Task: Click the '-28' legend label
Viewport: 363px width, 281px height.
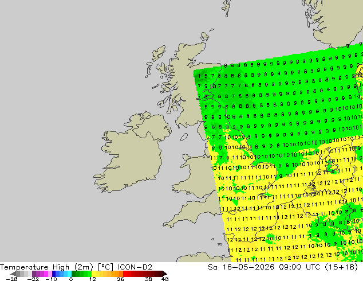Action: 12,279
